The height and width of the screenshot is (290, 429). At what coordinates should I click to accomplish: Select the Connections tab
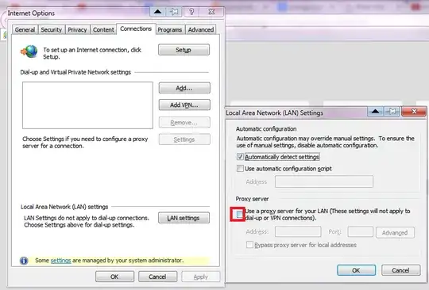click(136, 29)
